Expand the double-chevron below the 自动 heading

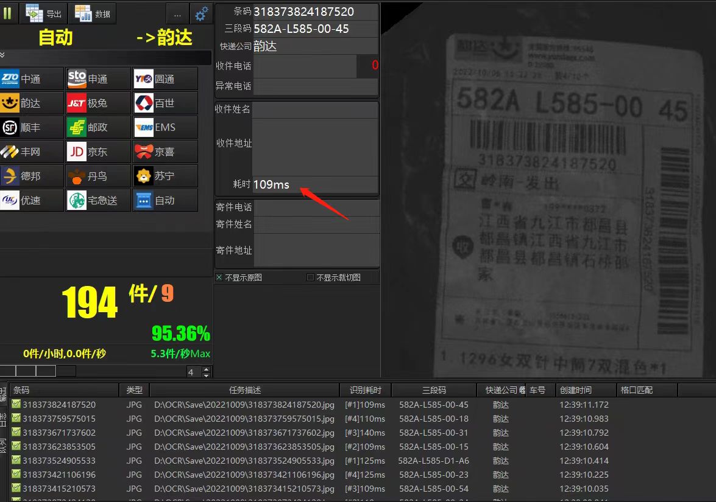(x=2, y=55)
